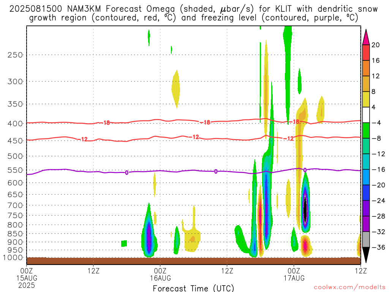Click the colorbar value label '-36'

pos(378,247)
